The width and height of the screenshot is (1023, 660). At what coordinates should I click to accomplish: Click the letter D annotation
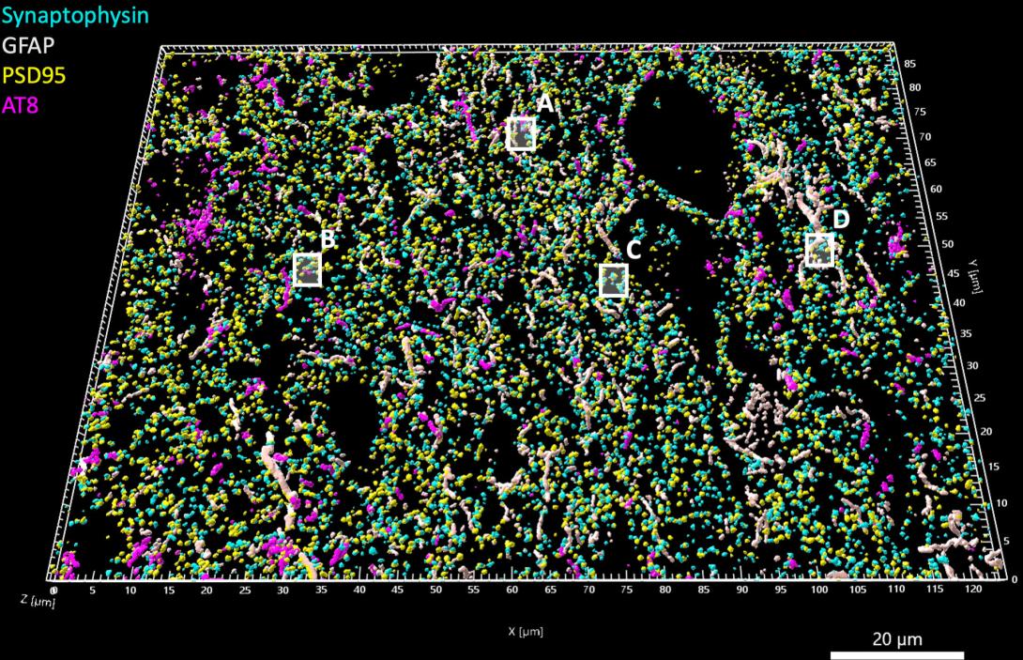pyautogui.click(x=842, y=221)
